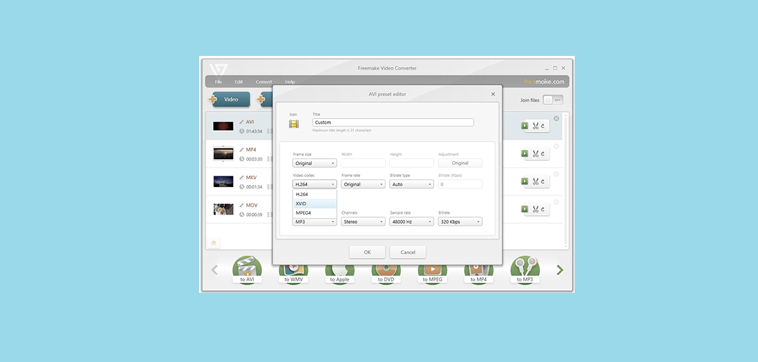
Task: Click the pencil icon next to MP4
Action: [242, 149]
